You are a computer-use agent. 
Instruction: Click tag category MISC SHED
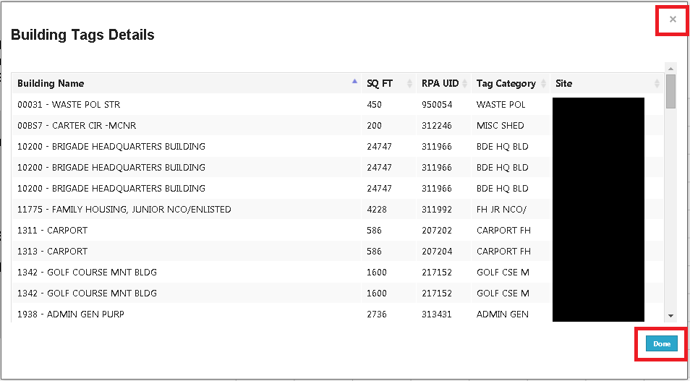click(501, 125)
